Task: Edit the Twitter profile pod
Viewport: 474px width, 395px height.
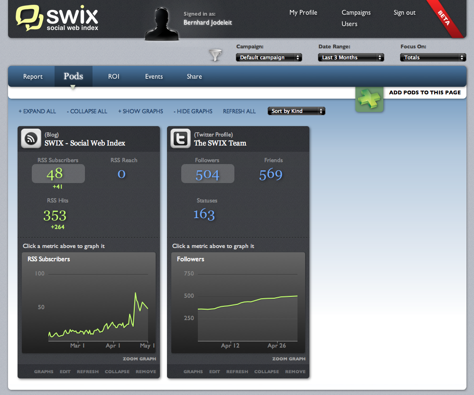Action: 214,371
